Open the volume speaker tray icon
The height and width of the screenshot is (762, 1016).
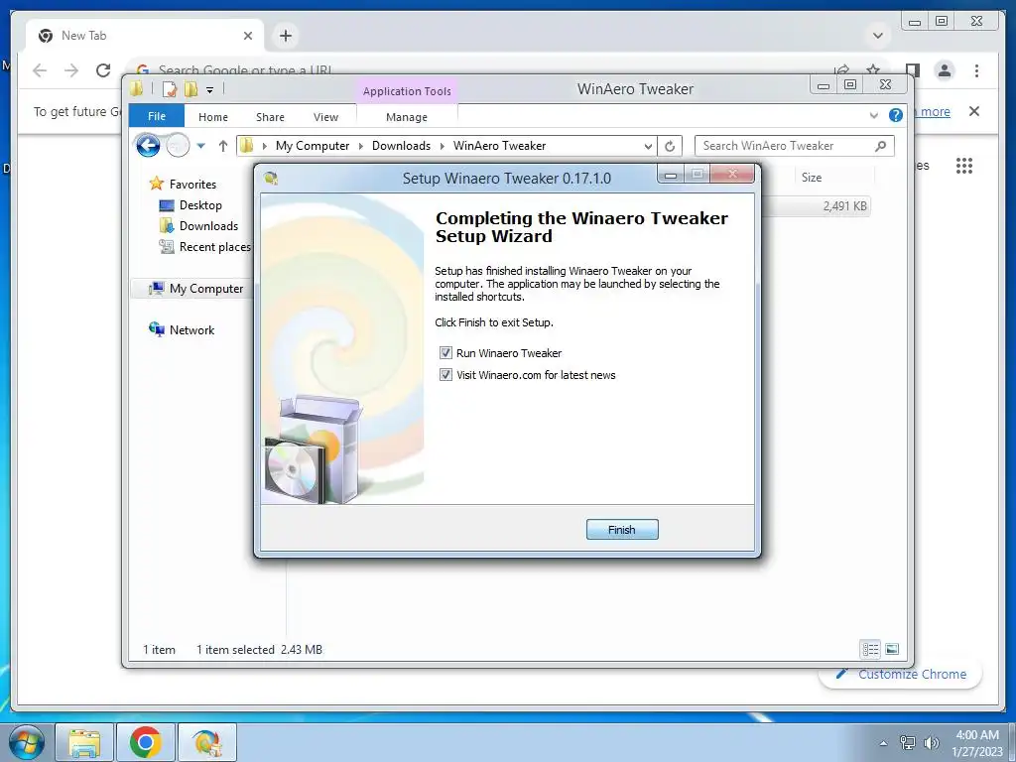tap(932, 743)
